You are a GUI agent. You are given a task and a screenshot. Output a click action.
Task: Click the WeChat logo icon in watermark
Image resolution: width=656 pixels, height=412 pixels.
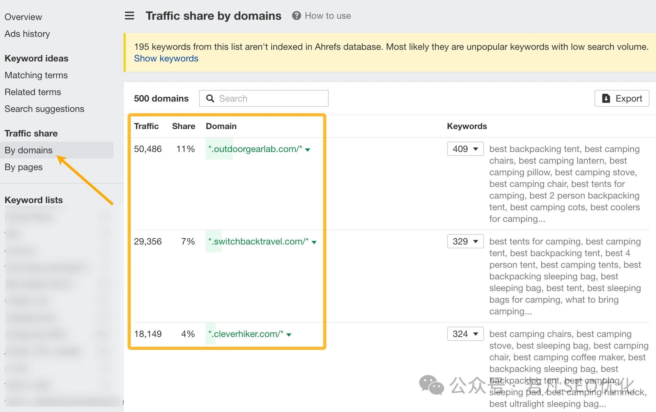click(x=431, y=385)
